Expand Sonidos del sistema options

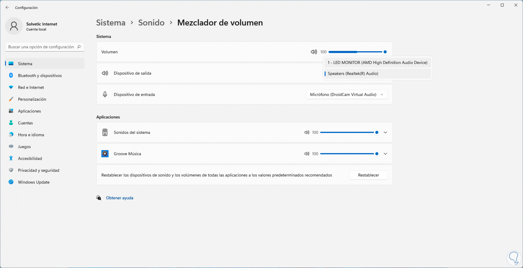(385, 133)
